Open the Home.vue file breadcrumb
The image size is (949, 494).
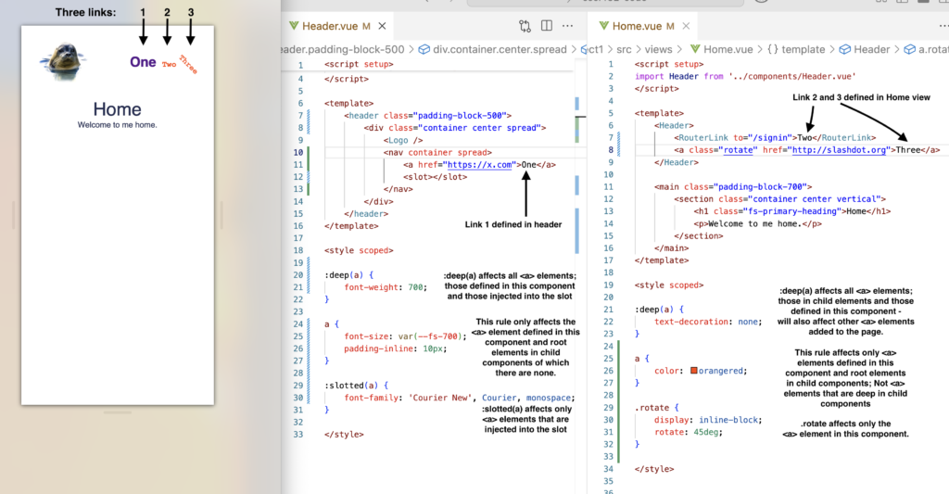point(721,50)
